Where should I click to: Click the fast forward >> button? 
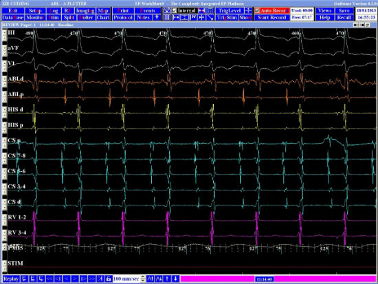point(92,279)
